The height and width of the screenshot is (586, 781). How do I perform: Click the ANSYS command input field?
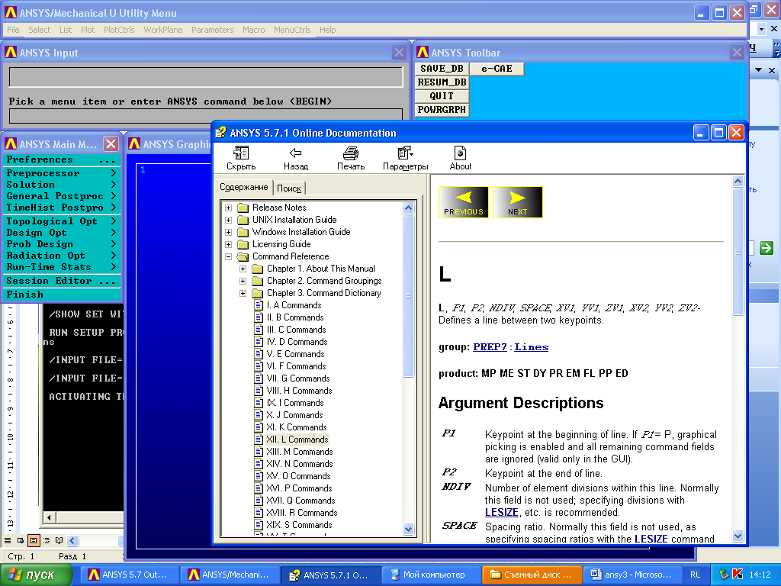206,116
